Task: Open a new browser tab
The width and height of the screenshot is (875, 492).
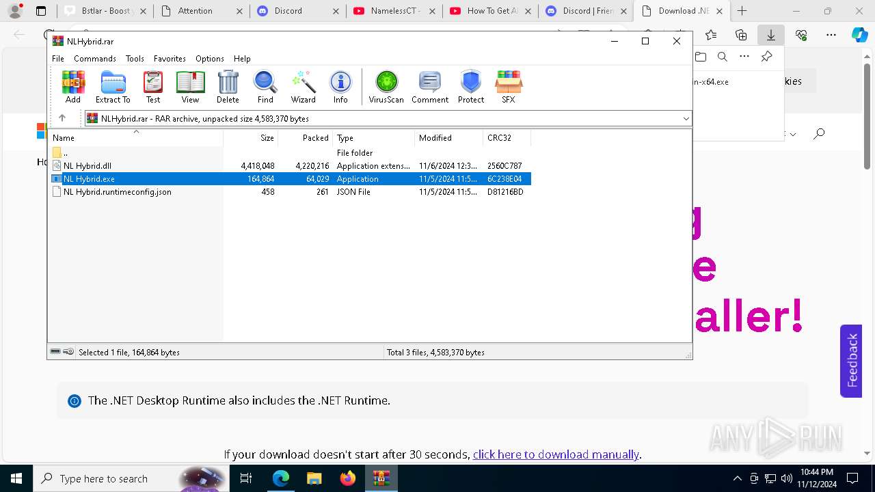Action: 742,11
